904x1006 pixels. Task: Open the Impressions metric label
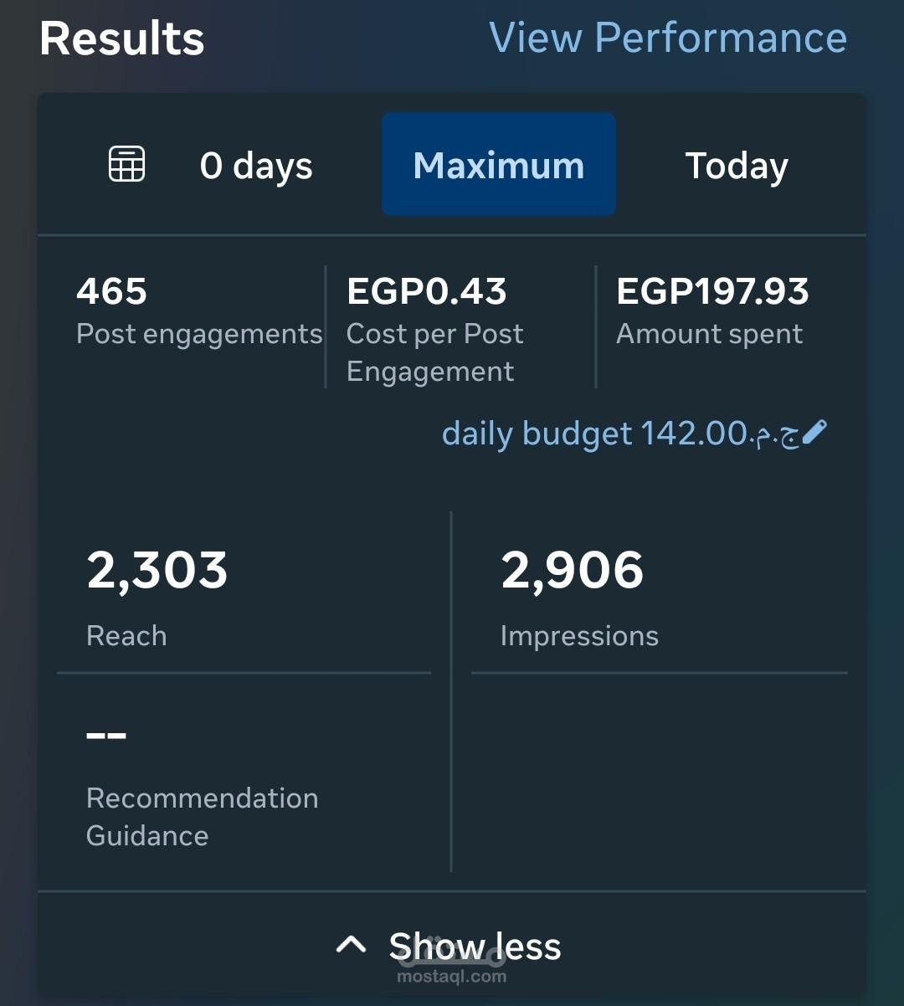(579, 636)
